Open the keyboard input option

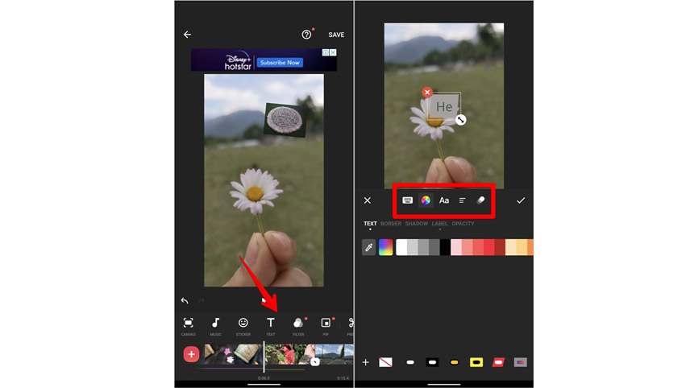pyautogui.click(x=408, y=200)
